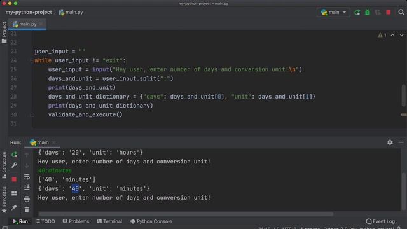
Task: Open the Run tool window tab
Action: coord(20,221)
